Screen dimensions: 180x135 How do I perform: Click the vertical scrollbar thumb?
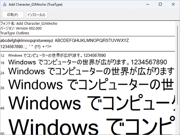click(x=177, y=65)
